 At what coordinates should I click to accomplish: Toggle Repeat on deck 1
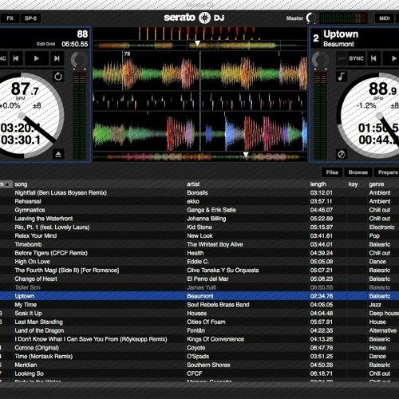pyautogui.click(x=58, y=77)
